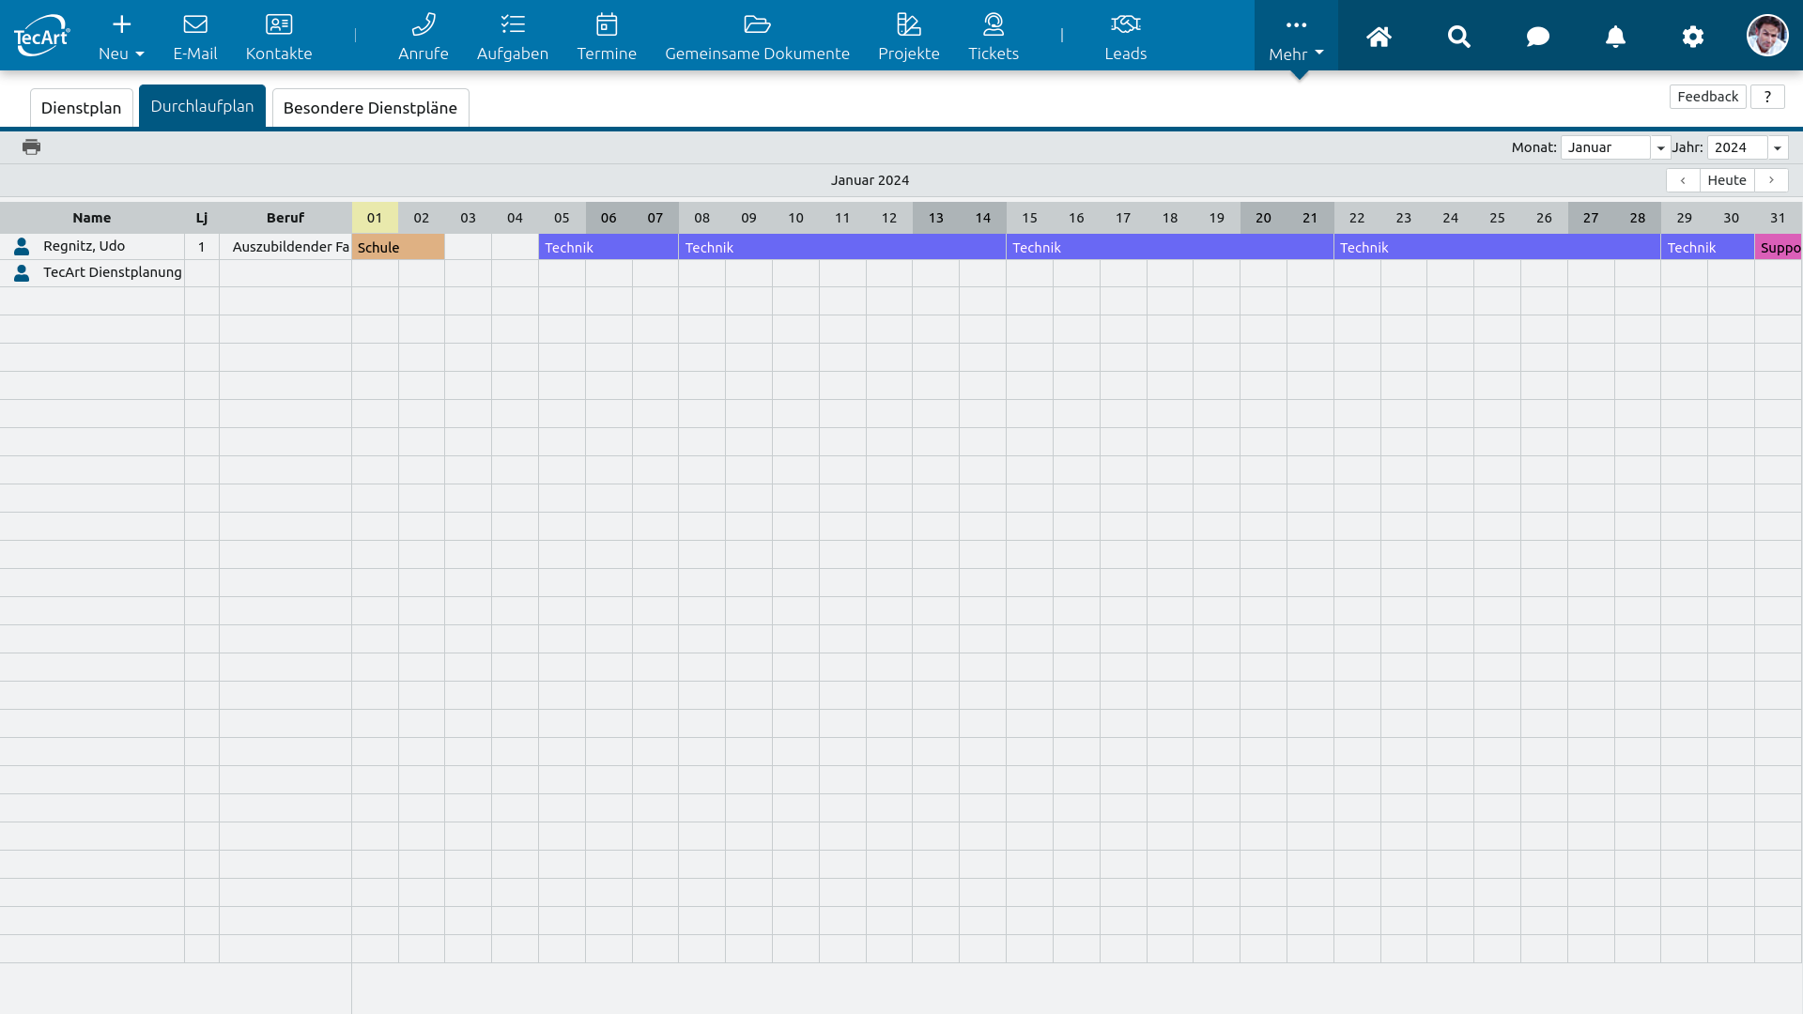Select the orange Schule block
The height and width of the screenshot is (1014, 1803).
click(398, 247)
